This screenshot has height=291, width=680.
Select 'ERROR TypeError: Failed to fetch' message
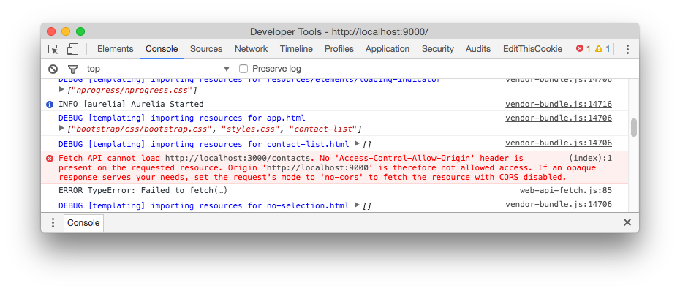143,190
